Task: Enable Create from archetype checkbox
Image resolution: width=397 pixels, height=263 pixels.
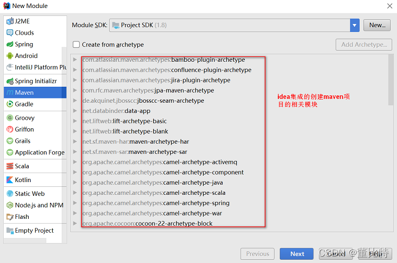Action: click(x=76, y=45)
